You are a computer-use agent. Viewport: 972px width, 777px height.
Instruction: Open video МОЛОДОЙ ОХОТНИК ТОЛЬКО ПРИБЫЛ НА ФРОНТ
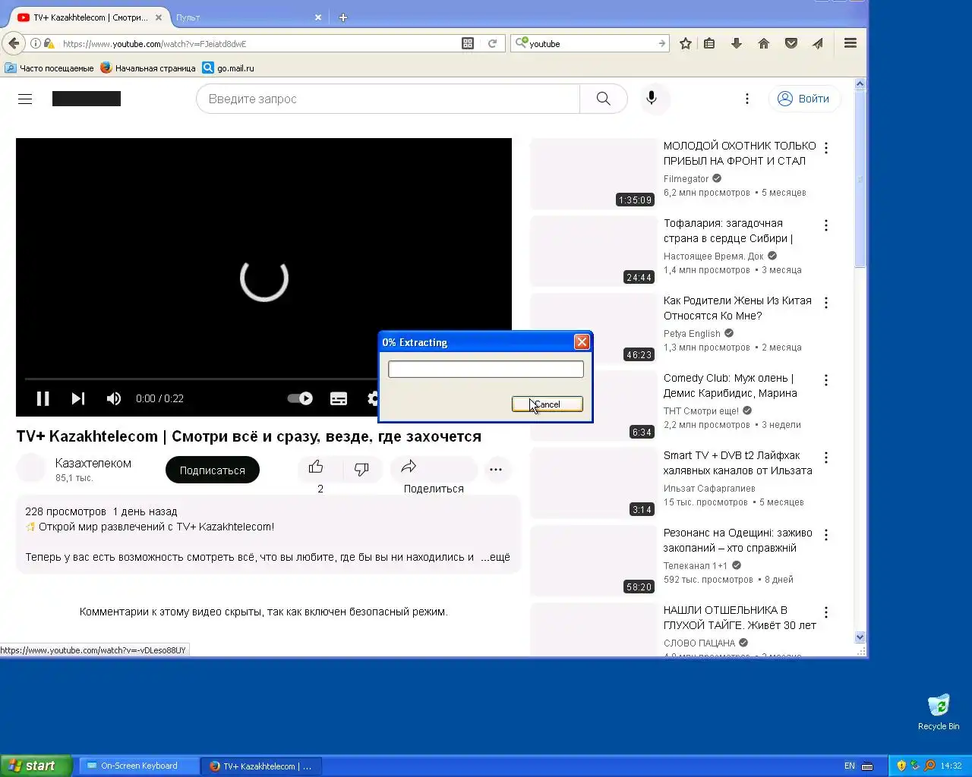(x=740, y=153)
